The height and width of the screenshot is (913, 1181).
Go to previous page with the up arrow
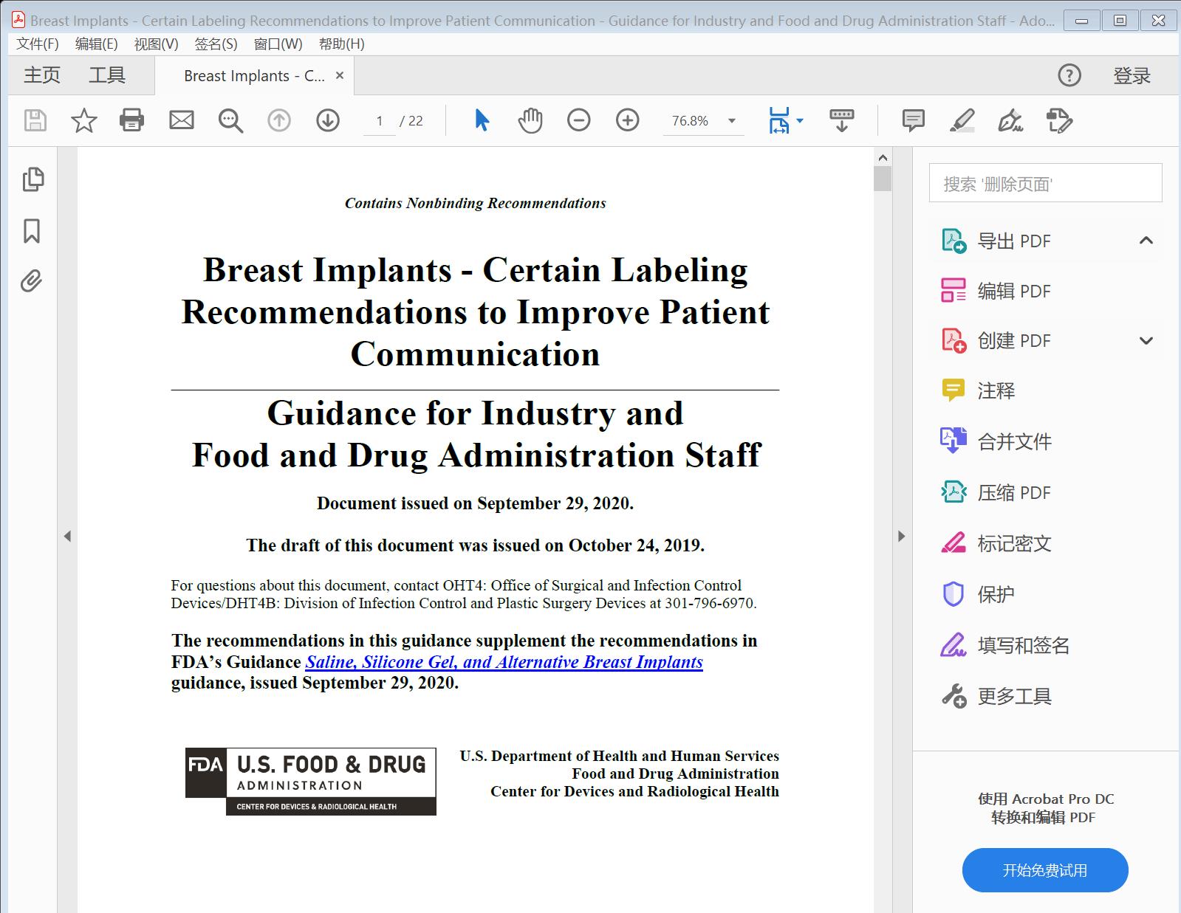click(x=279, y=120)
